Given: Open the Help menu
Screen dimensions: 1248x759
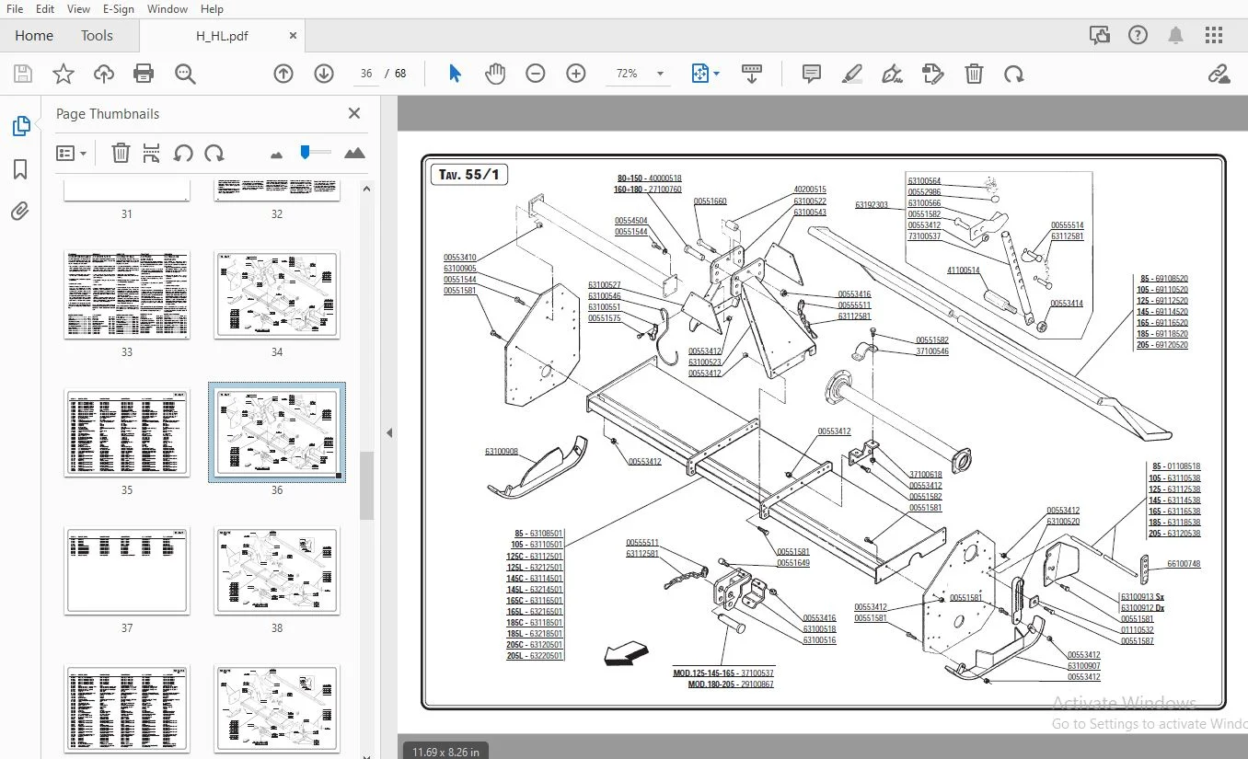Looking at the screenshot, I should coord(212,9).
